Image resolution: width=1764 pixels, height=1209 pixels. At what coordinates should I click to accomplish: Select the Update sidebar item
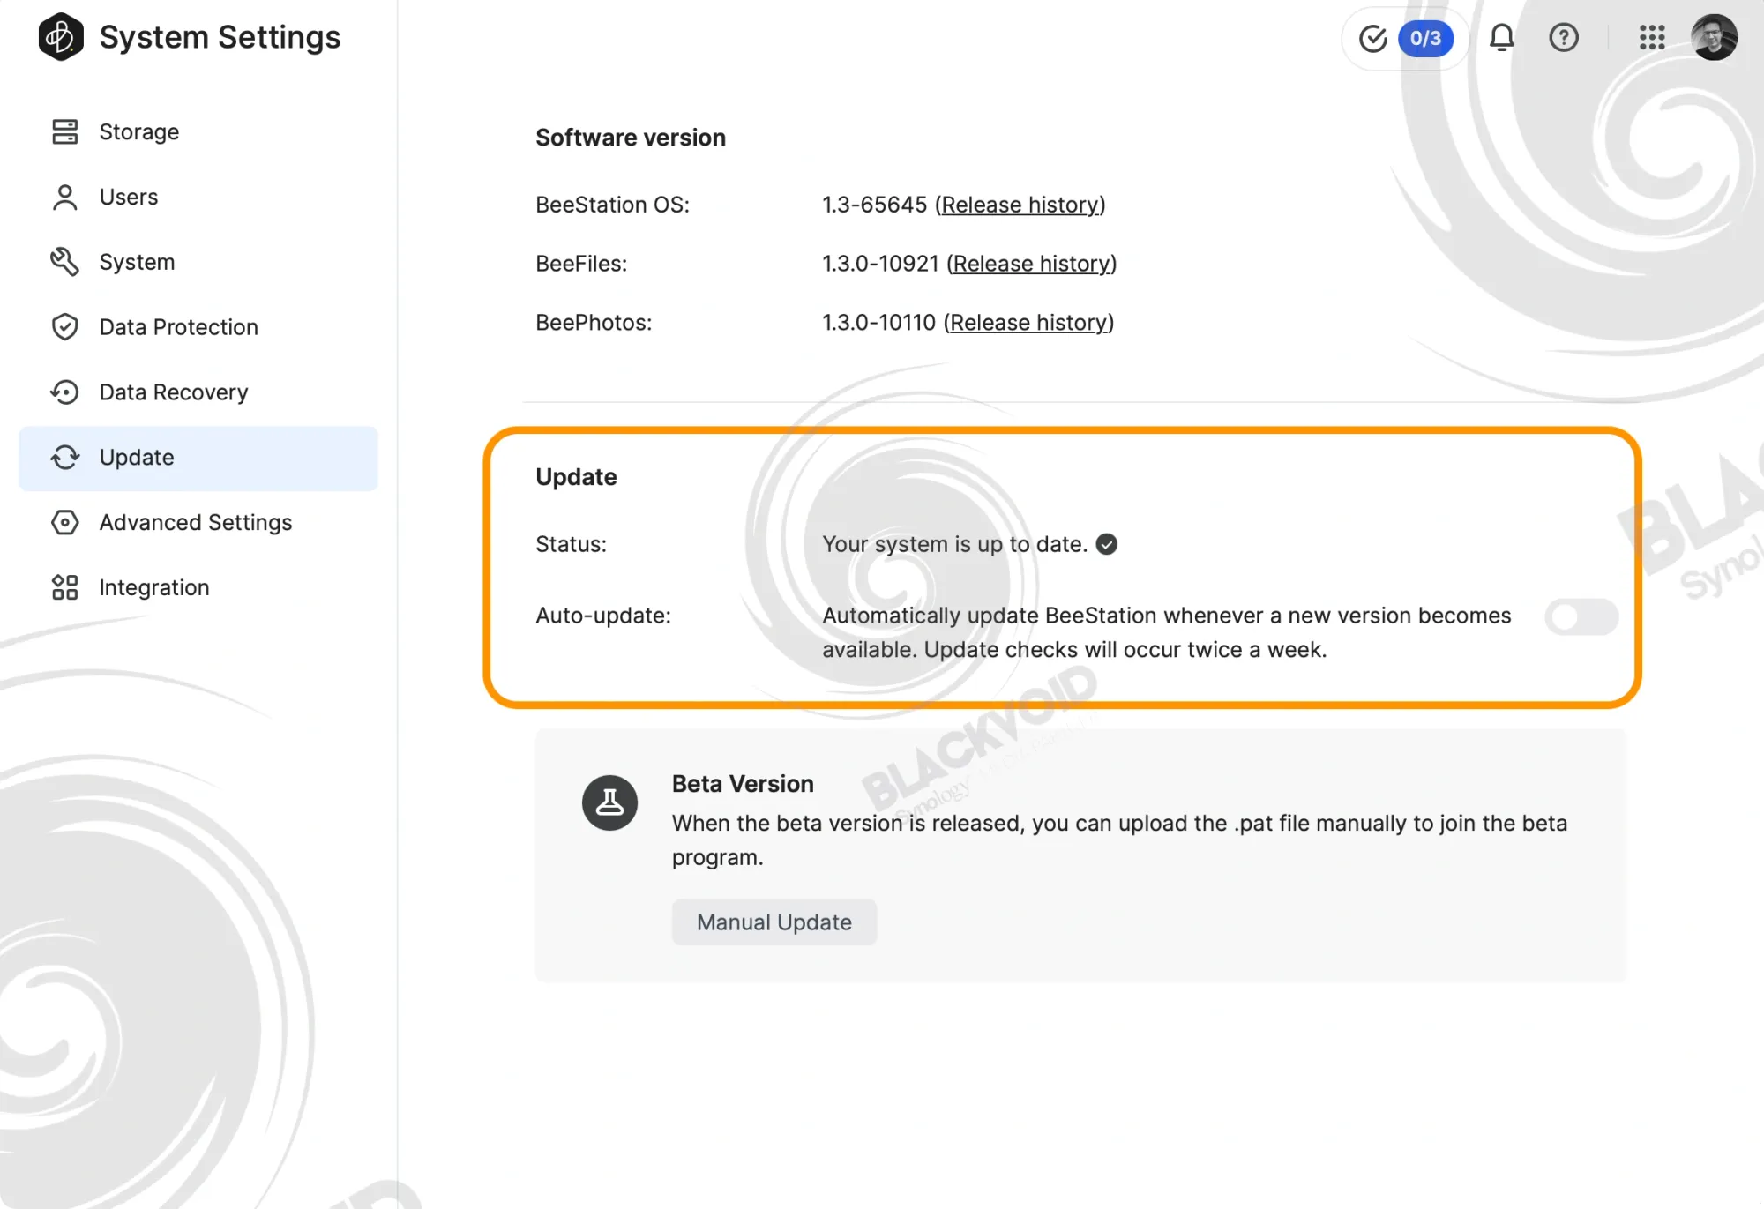[198, 458]
